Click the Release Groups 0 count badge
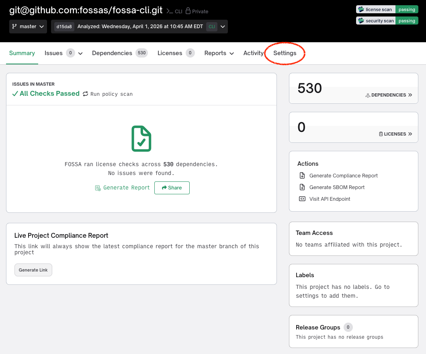Viewport: 426px width, 354px height. point(348,327)
